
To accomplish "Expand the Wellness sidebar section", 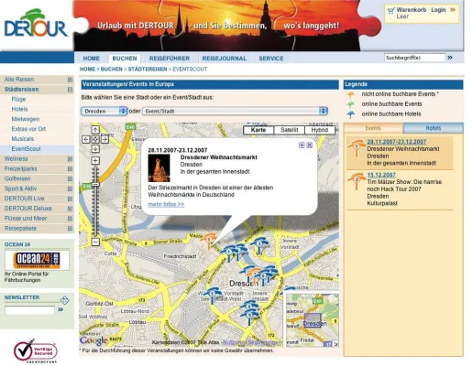I will [70, 159].
